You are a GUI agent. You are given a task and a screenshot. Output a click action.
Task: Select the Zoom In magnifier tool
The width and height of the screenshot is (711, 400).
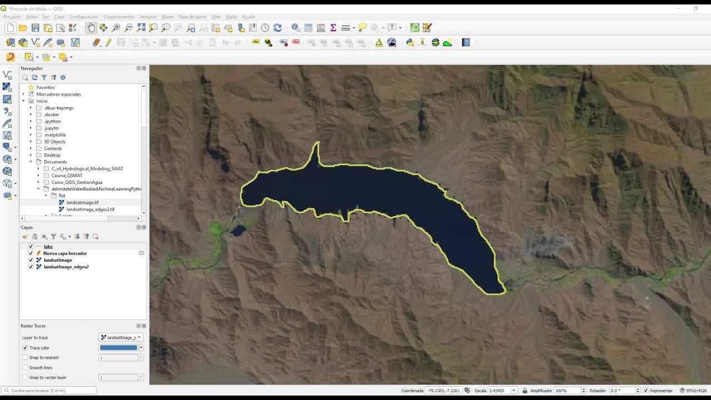[x=116, y=28]
